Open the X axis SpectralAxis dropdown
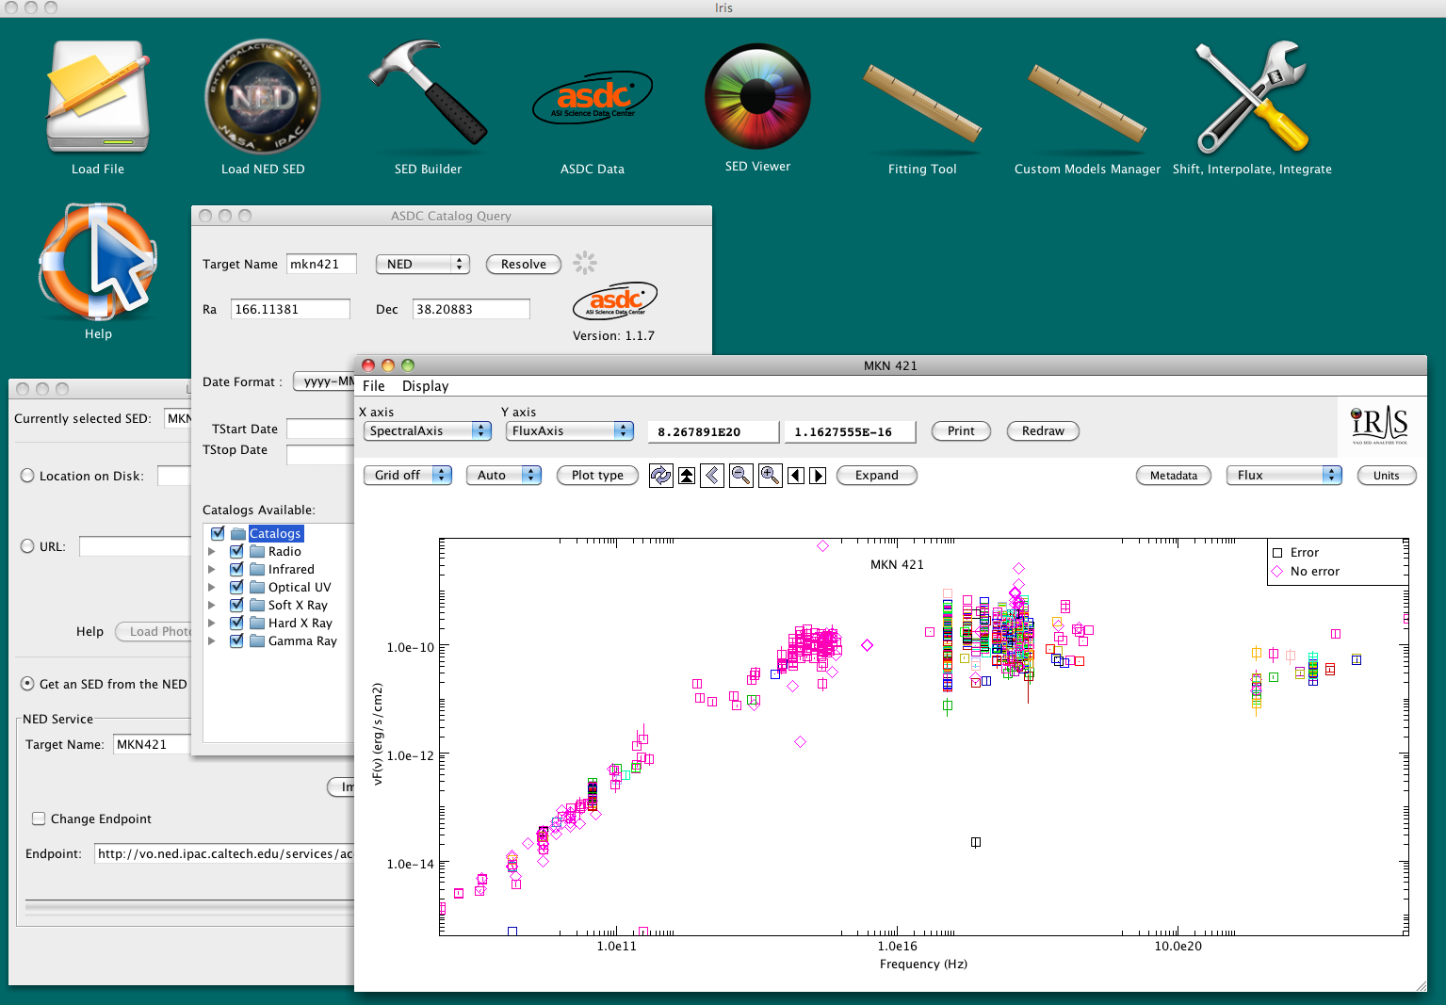 [428, 431]
